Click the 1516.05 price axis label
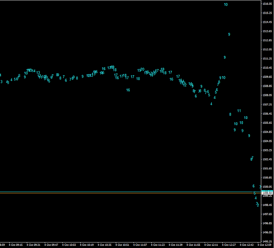 267,4
